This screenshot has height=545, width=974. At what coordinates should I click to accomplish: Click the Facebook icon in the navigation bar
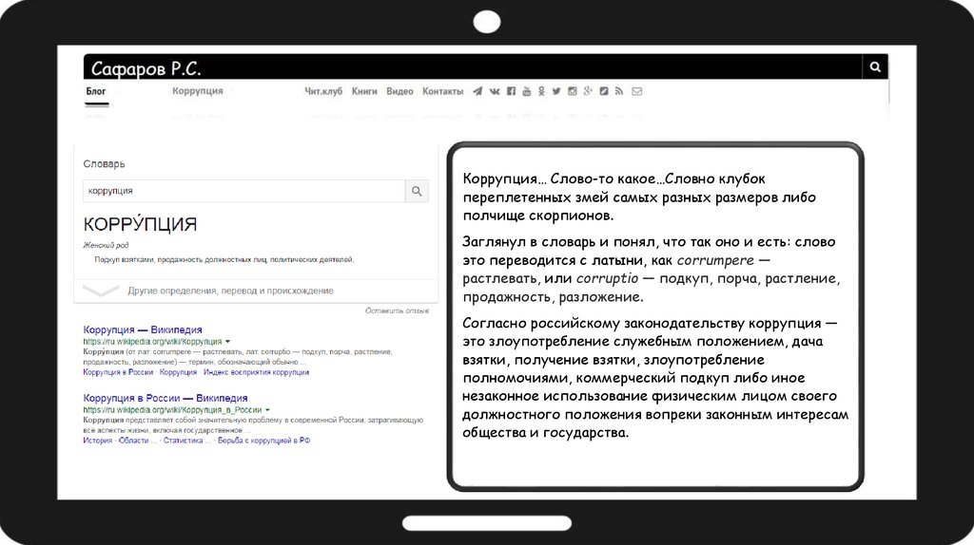tap(511, 91)
